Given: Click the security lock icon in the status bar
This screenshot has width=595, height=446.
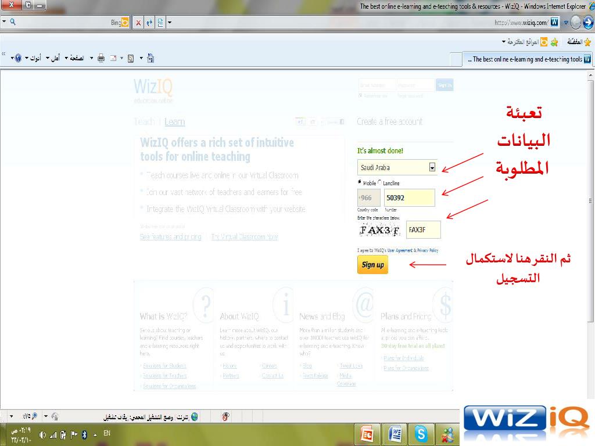Looking at the screenshot, I should (54, 416).
